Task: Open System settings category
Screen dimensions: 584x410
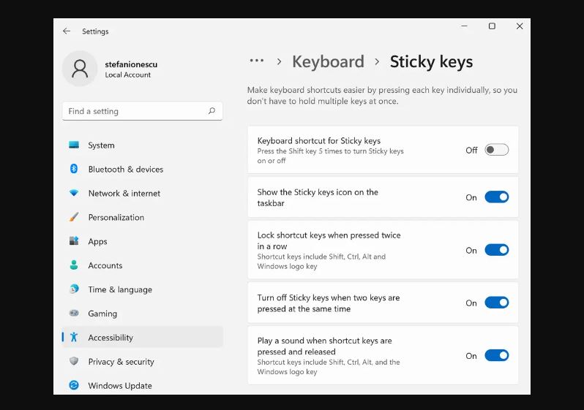Action: (x=143, y=145)
